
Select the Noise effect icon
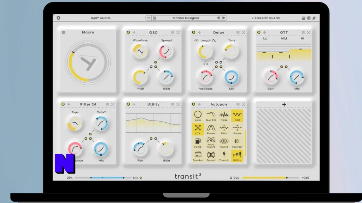coord(224,116)
